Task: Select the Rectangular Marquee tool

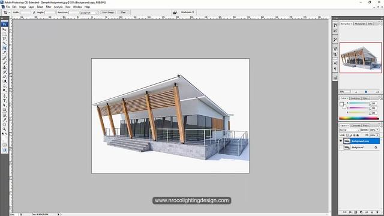Action: (4, 34)
